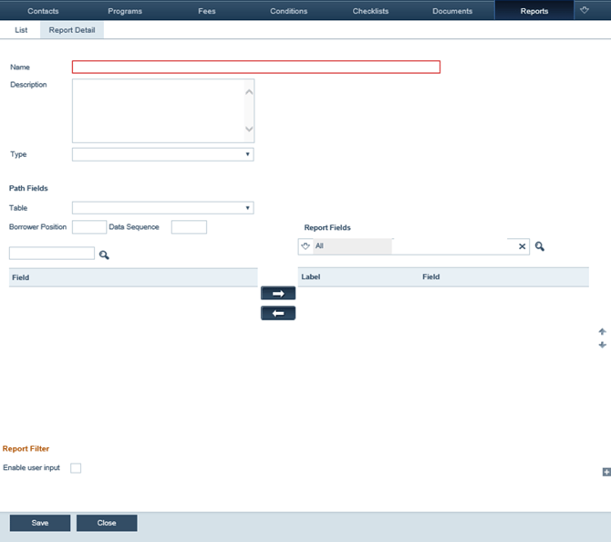This screenshot has height=542, width=611.
Task: Click the icon right of Reports tab
Action: pyautogui.click(x=585, y=10)
